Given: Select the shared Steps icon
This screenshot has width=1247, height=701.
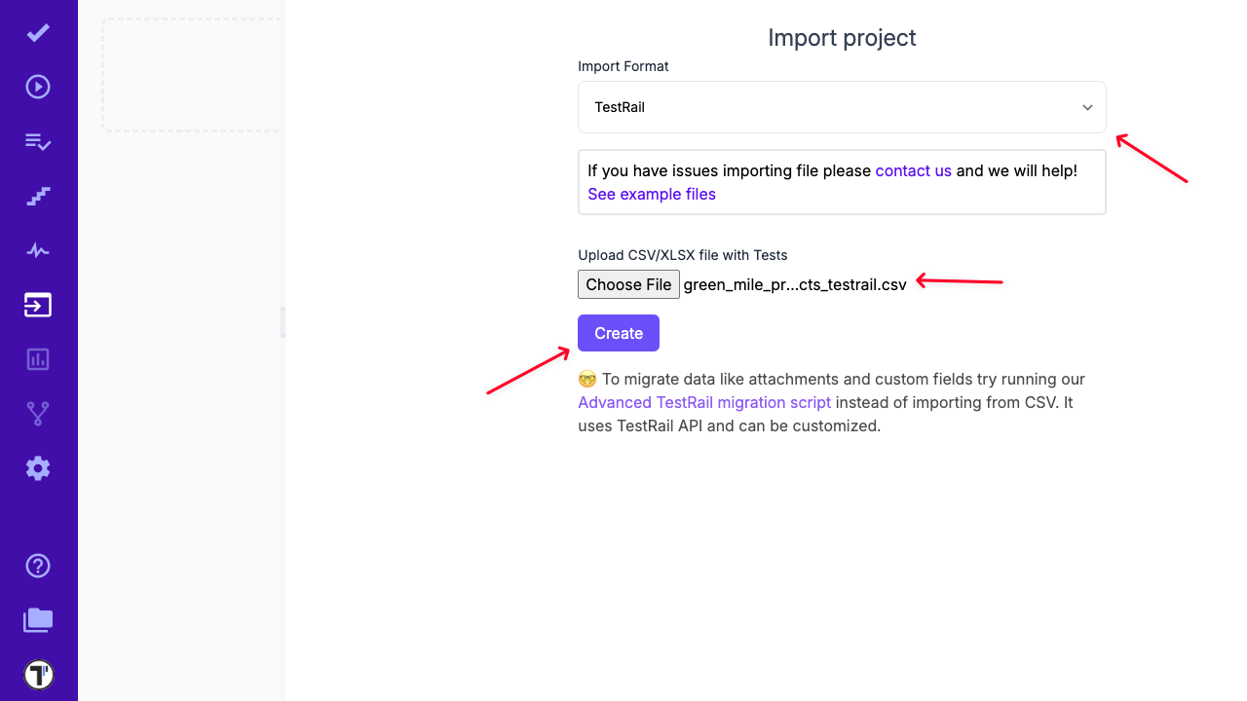Looking at the screenshot, I should point(38,196).
